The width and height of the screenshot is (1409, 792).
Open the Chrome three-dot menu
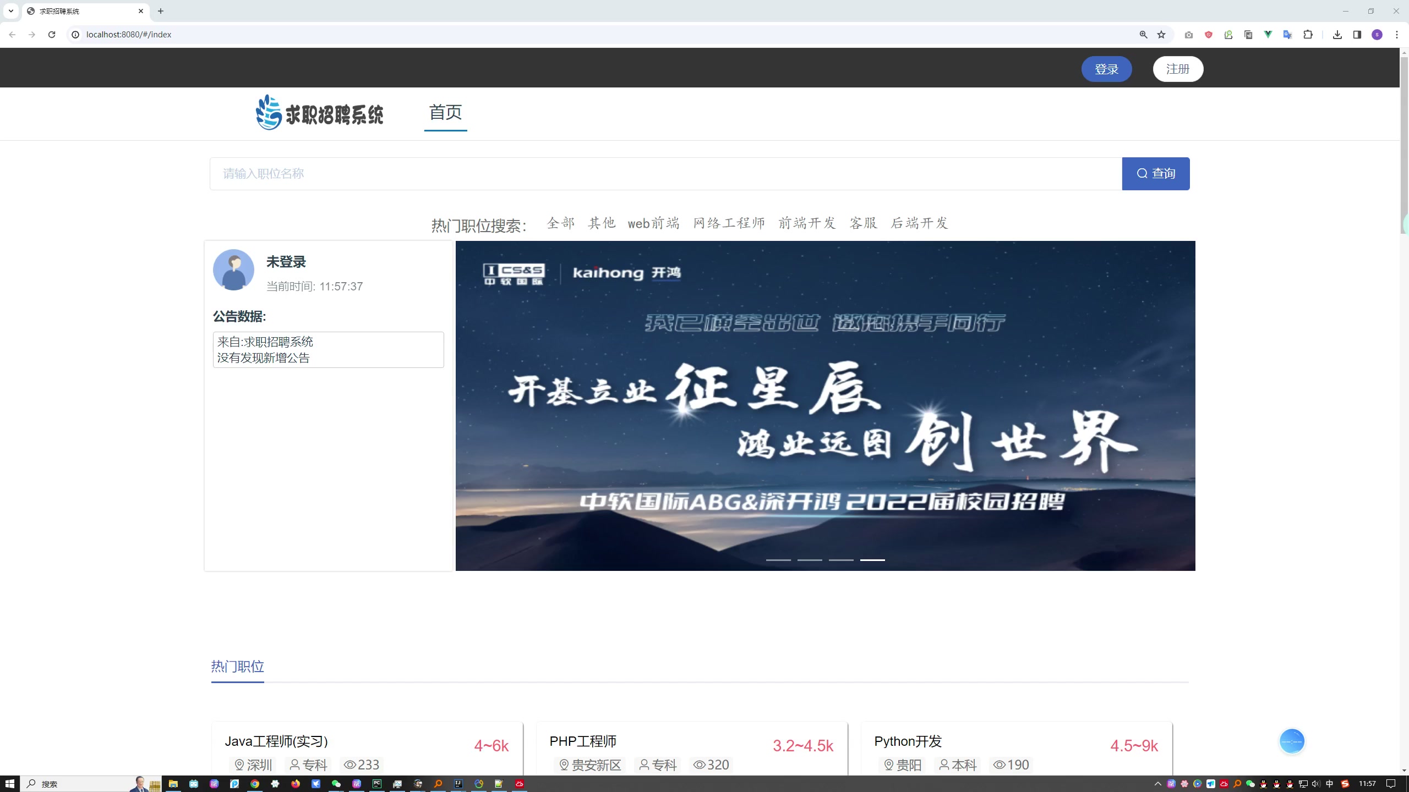pos(1397,35)
